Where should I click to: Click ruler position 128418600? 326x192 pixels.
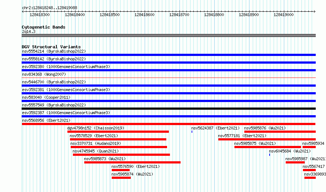pyautogui.click(x=144, y=15)
